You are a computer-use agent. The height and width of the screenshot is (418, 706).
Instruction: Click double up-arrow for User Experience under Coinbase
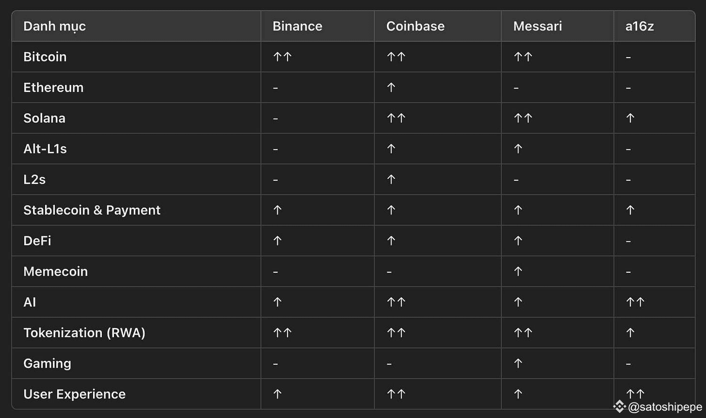coord(396,394)
